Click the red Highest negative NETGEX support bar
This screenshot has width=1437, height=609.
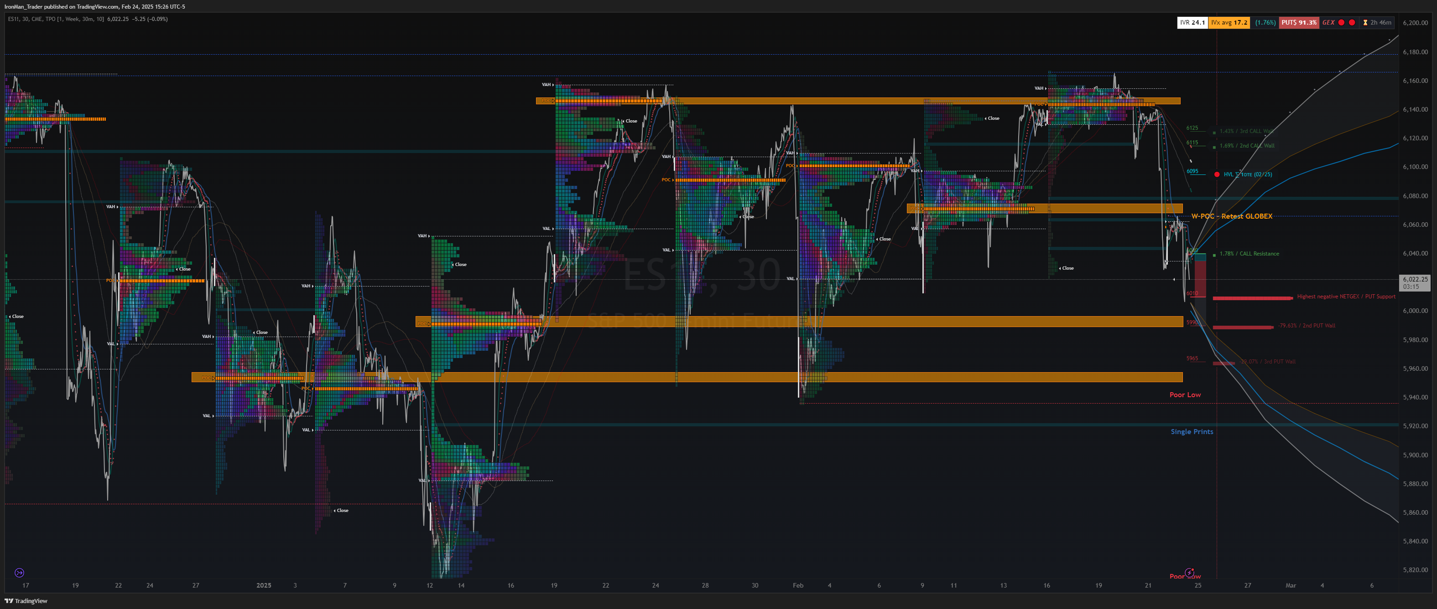point(1252,298)
